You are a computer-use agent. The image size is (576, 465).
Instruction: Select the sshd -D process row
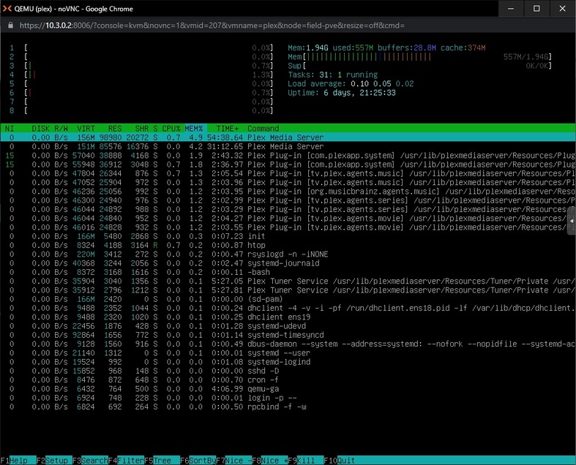(x=288, y=371)
